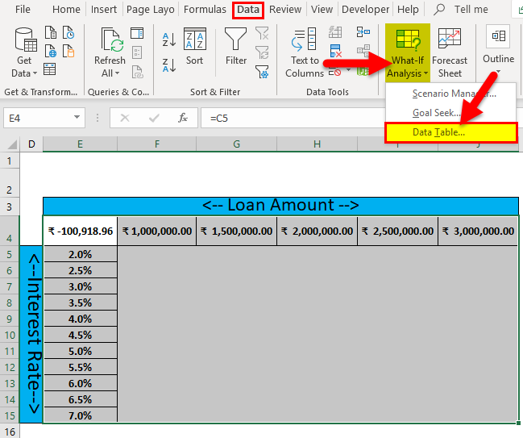Select the 7.0% interest rate cell

(x=80, y=415)
